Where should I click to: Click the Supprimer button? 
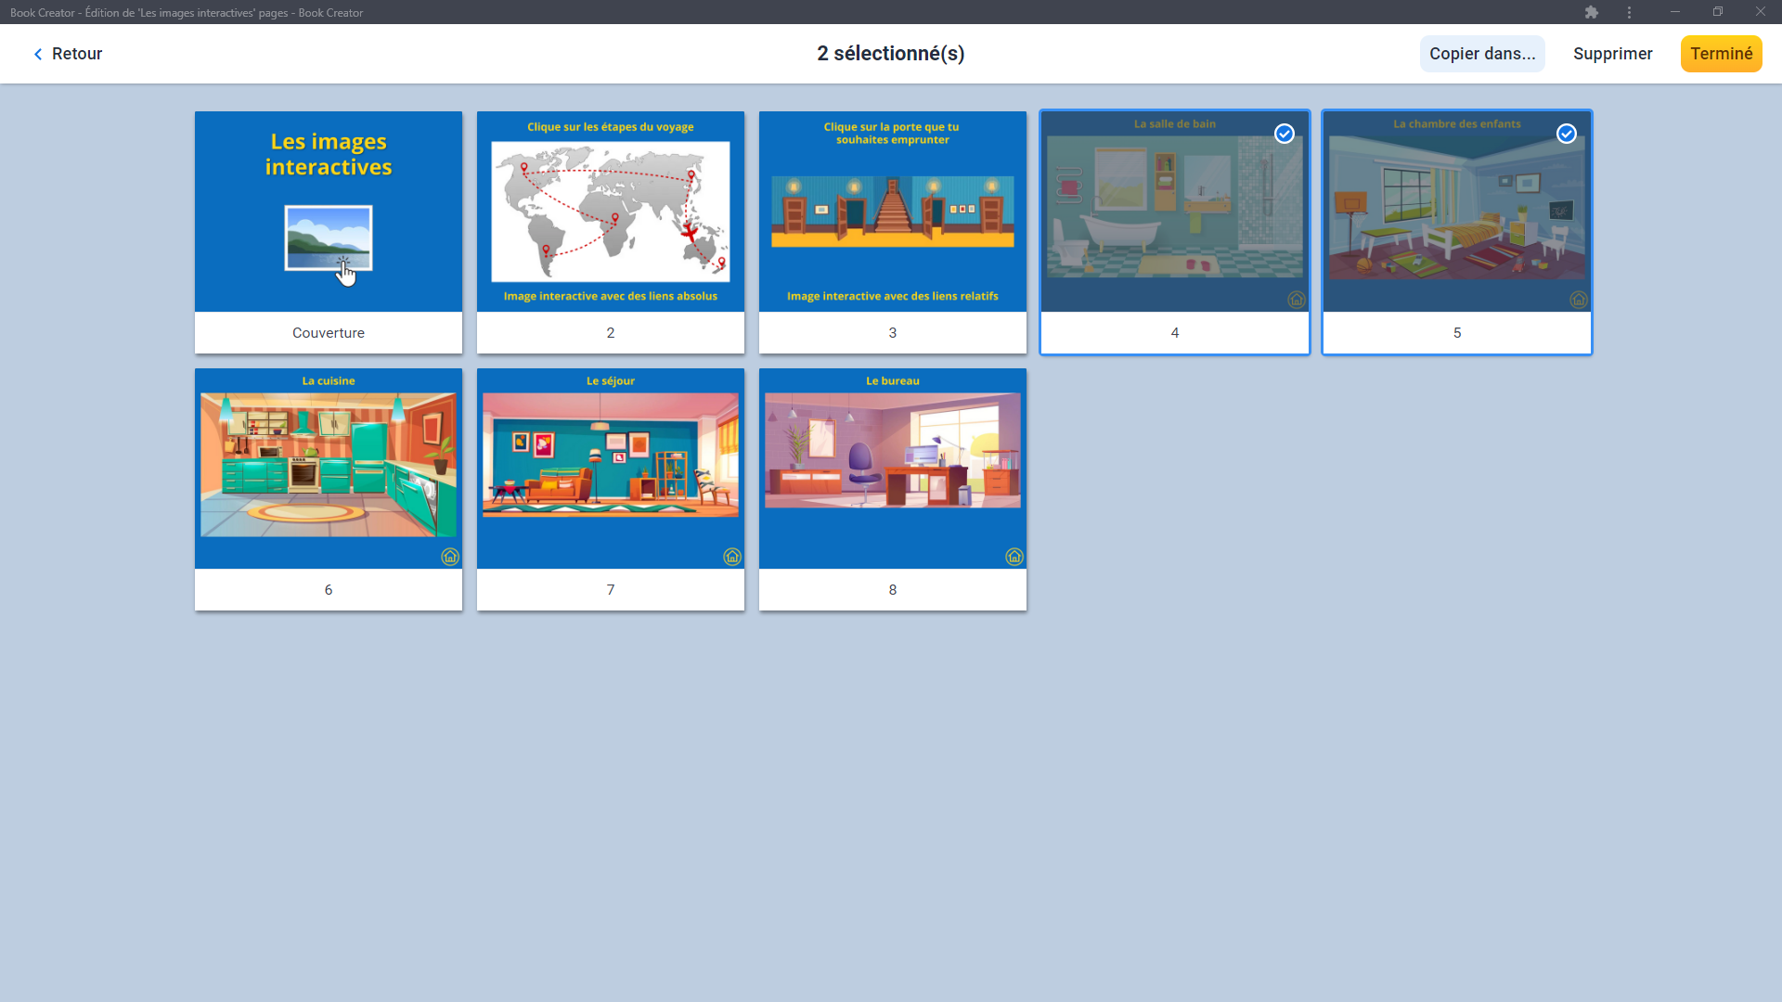[x=1612, y=54]
